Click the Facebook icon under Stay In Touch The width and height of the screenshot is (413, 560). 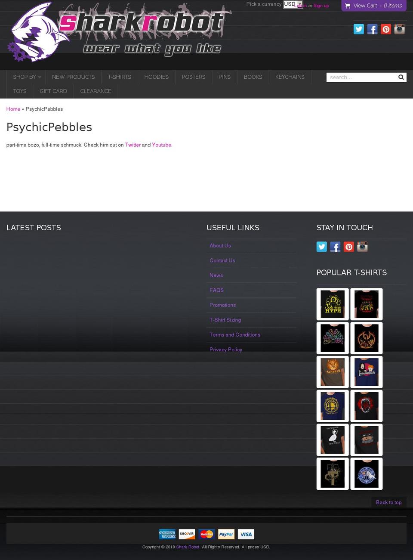click(335, 247)
